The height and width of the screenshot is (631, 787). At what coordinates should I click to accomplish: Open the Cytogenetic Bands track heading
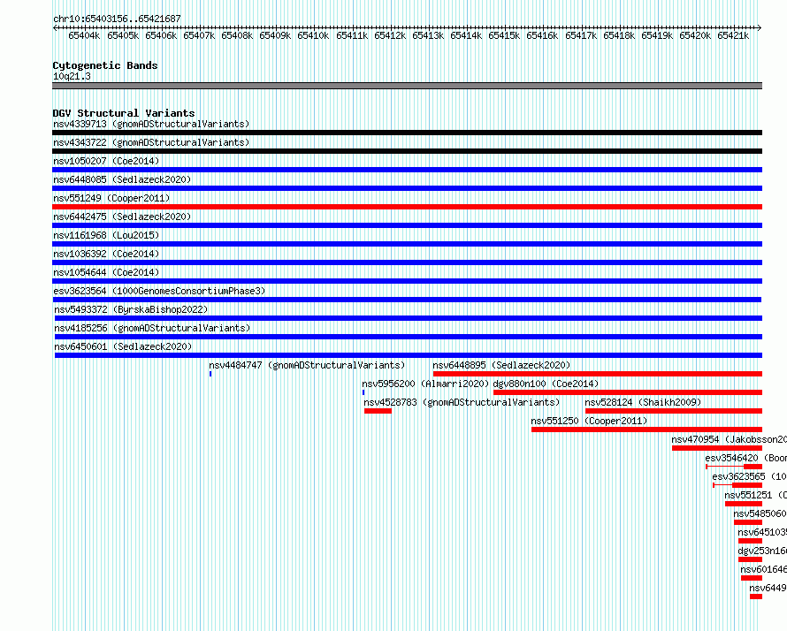tap(105, 65)
